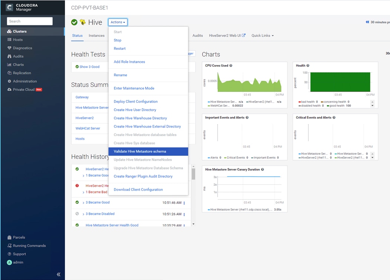Click the CDP-PVT-BASE1 cluster breadcrumb
This screenshot has width=390, height=280.
[90, 8]
